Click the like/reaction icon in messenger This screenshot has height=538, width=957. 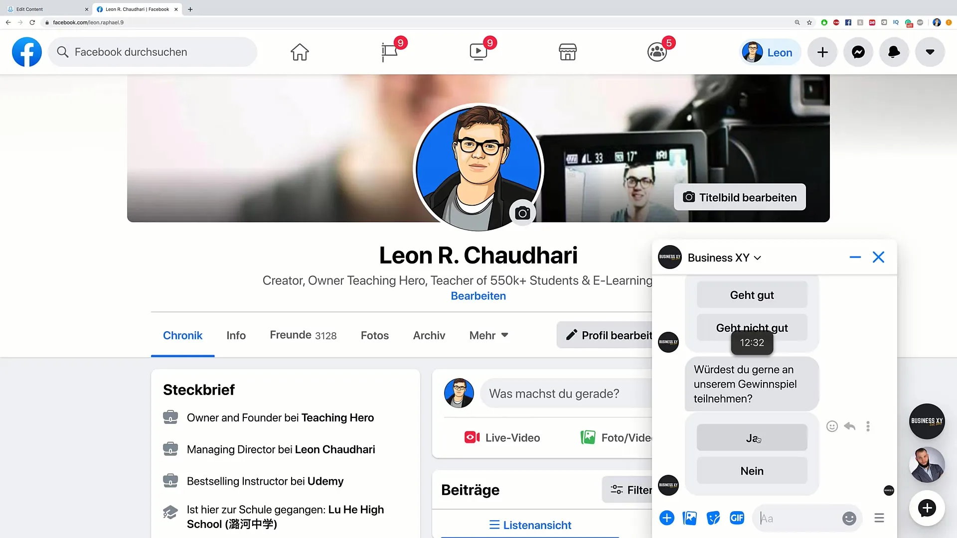coord(831,426)
